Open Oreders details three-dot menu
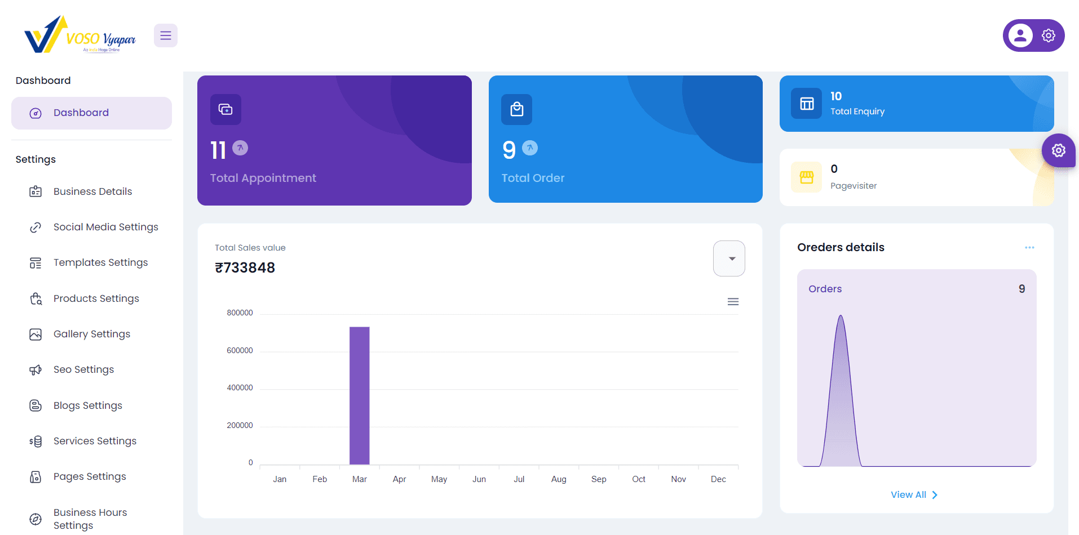The width and height of the screenshot is (1079, 535). 1029,247
